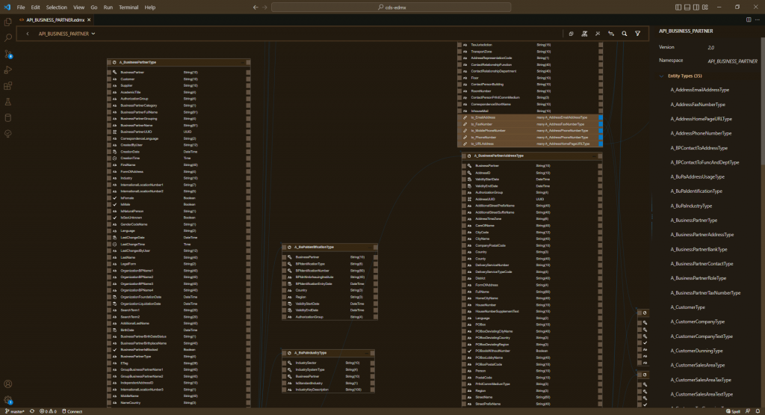Open the Extensions view

[x=7, y=86]
